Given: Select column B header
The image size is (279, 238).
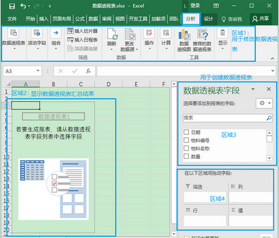Looking at the screenshot, I should [53, 84].
